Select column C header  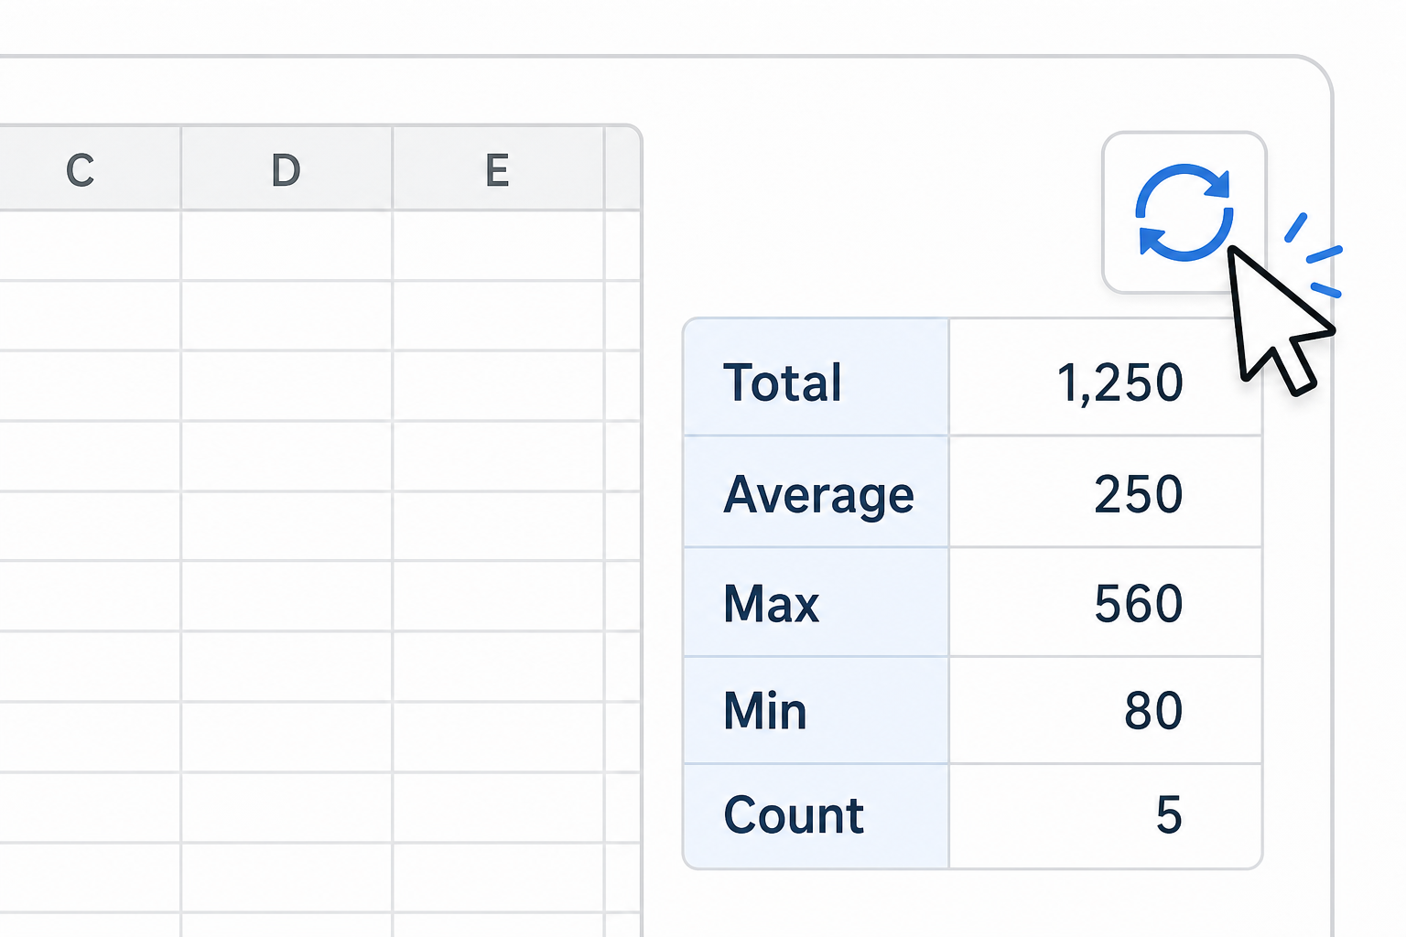90,169
